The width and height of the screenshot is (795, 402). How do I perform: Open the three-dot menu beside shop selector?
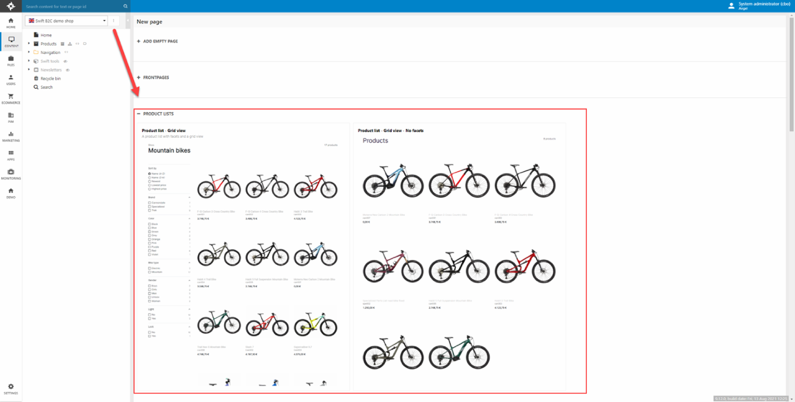click(114, 21)
